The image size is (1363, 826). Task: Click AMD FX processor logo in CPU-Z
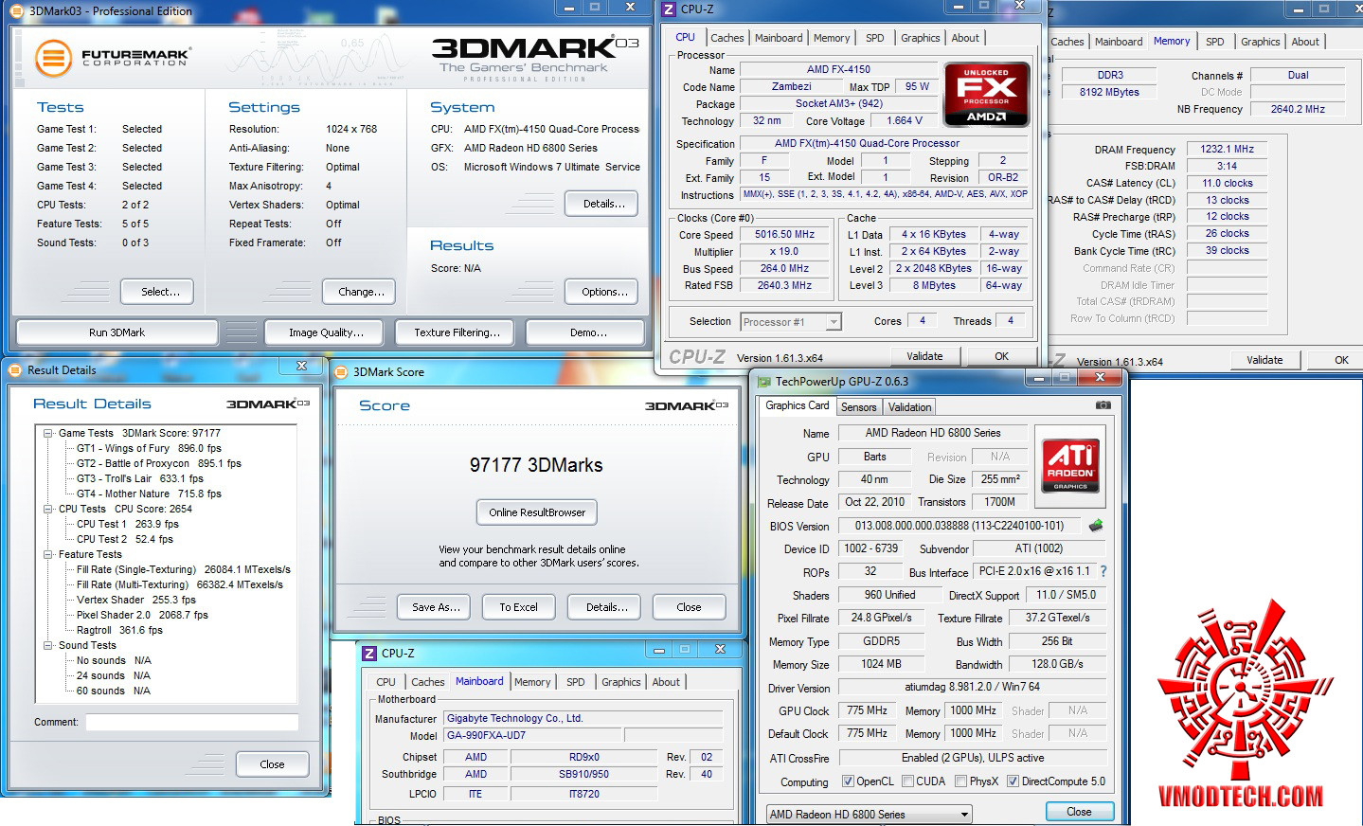(x=986, y=94)
